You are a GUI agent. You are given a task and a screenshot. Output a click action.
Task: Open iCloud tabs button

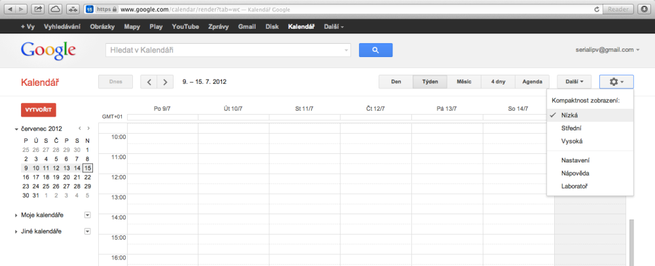tap(55, 9)
